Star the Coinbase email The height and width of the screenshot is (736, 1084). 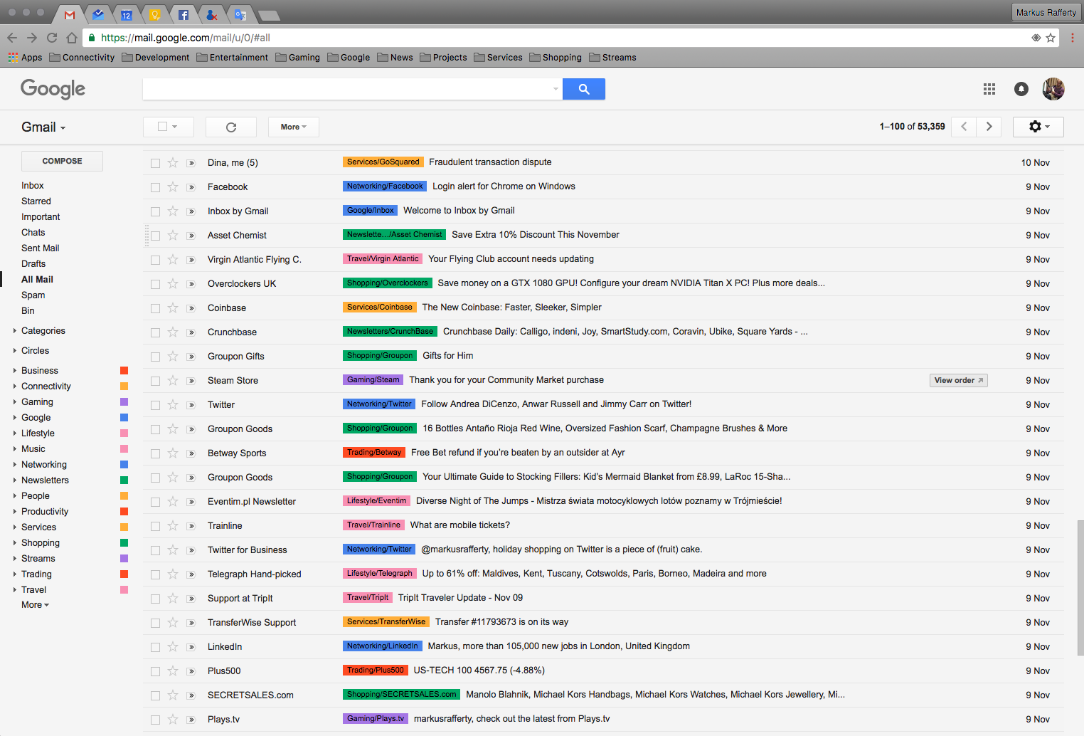173,307
